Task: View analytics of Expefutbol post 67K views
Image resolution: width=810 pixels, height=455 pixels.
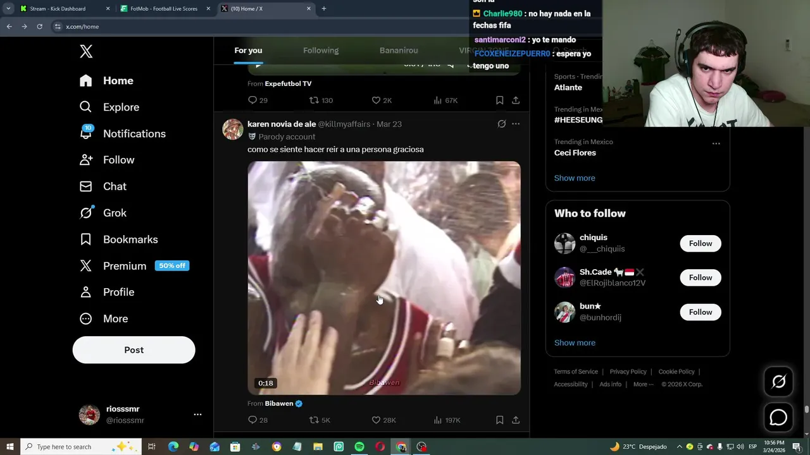Action: click(x=445, y=100)
